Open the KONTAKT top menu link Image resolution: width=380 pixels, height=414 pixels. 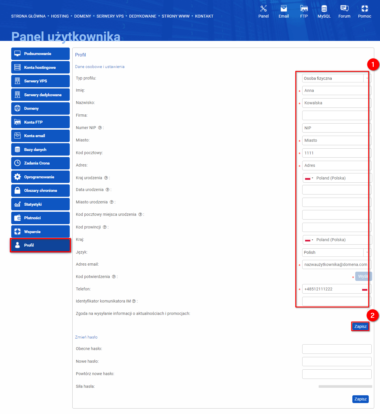pyautogui.click(x=204, y=16)
